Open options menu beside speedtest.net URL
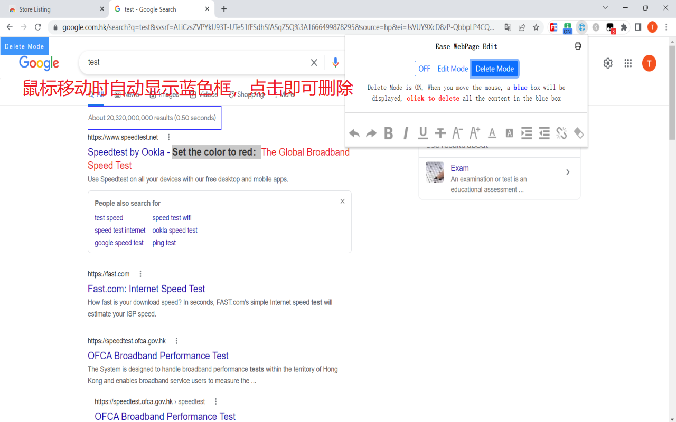This screenshot has height=422, width=676. pyautogui.click(x=169, y=137)
